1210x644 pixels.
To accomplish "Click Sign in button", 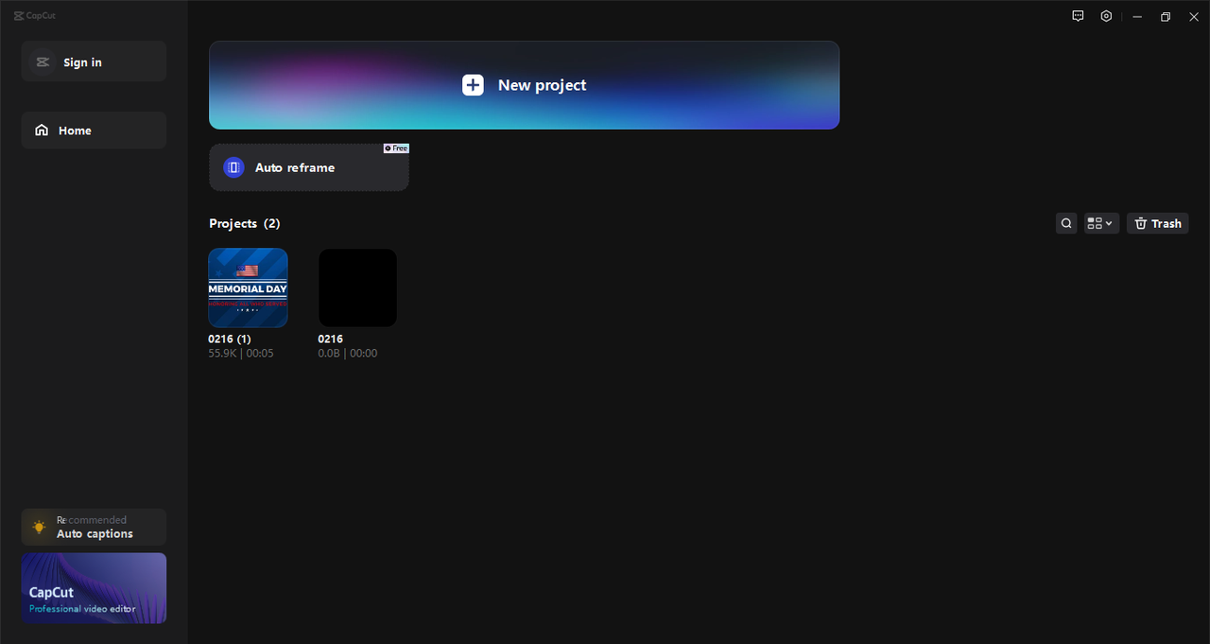I will [94, 61].
